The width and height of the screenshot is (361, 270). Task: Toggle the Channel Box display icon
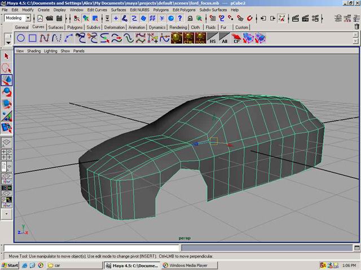coord(356,18)
